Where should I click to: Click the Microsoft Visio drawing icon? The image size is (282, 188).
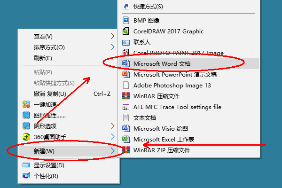126,128
